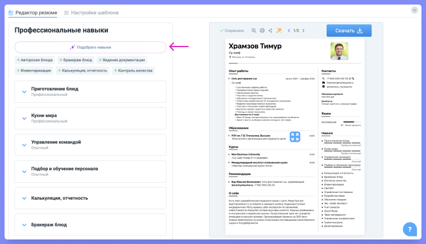The image size is (426, 244).
Task: Open the help question mark button
Action: pyautogui.click(x=410, y=229)
